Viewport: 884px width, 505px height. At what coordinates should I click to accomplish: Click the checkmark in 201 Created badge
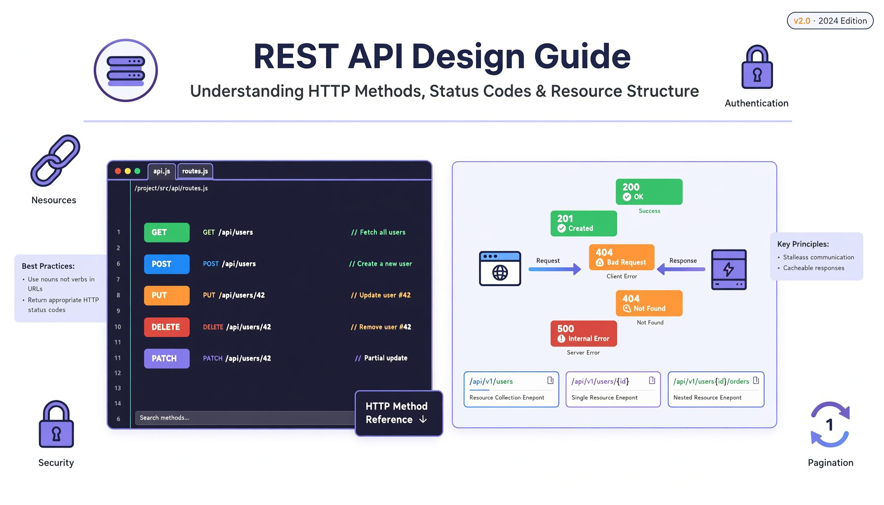561,228
